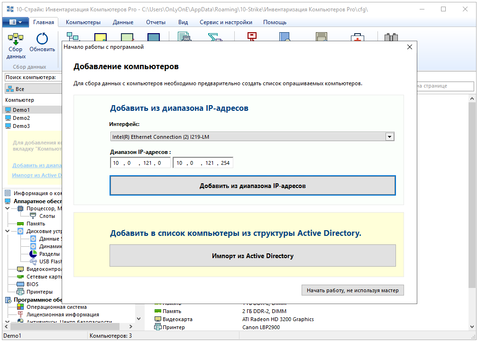The width and height of the screenshot is (478, 341).
Task: Click the Импорт из Active Directory button
Action: pyautogui.click(x=253, y=256)
